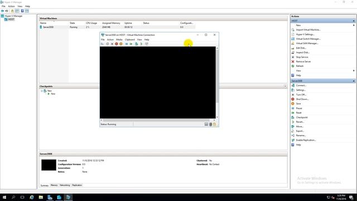The image size is (357, 201).
Task: Switch to the Replication tab
Action: coord(77,185)
